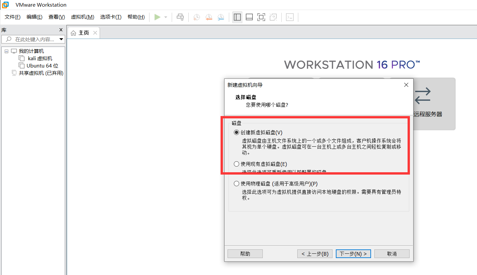Click the 新建虚拟机向导 dialog title
Screen dimensions: 477x275
[245, 85]
